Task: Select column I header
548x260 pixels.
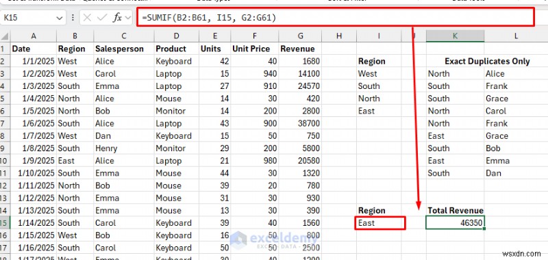Action: [x=379, y=36]
